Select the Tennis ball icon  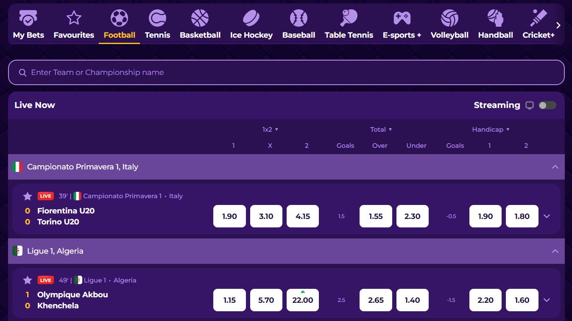point(157,18)
